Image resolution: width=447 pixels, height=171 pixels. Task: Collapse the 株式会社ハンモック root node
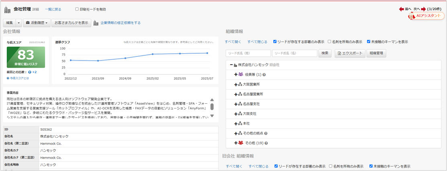pos(231,64)
